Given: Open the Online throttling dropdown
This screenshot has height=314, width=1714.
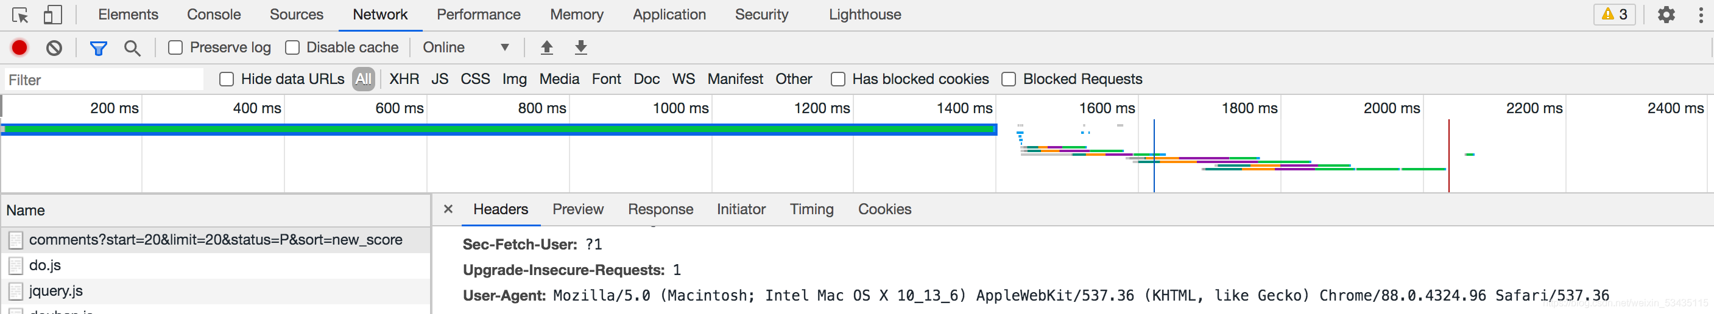Looking at the screenshot, I should pos(467,47).
